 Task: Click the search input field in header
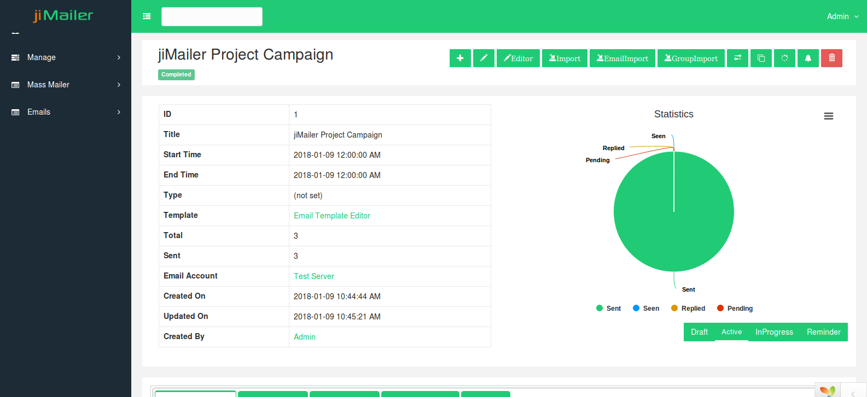[x=212, y=16]
